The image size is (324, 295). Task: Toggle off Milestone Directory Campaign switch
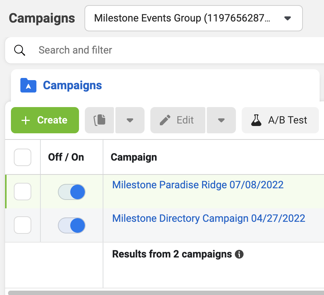pyautogui.click(x=71, y=225)
